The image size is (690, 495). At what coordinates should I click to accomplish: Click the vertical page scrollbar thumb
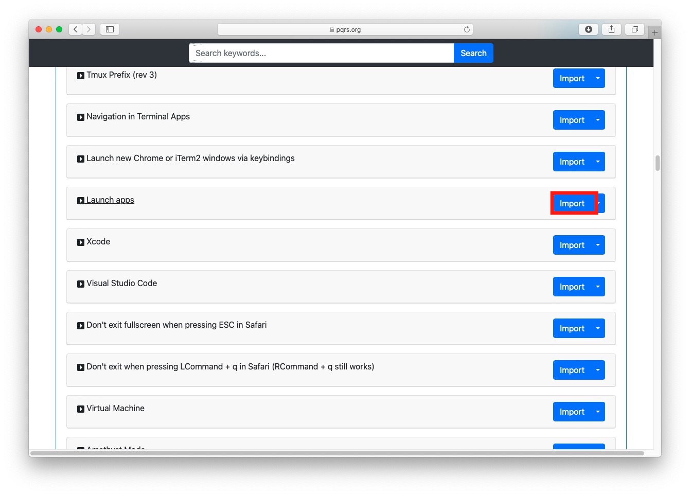(657, 163)
